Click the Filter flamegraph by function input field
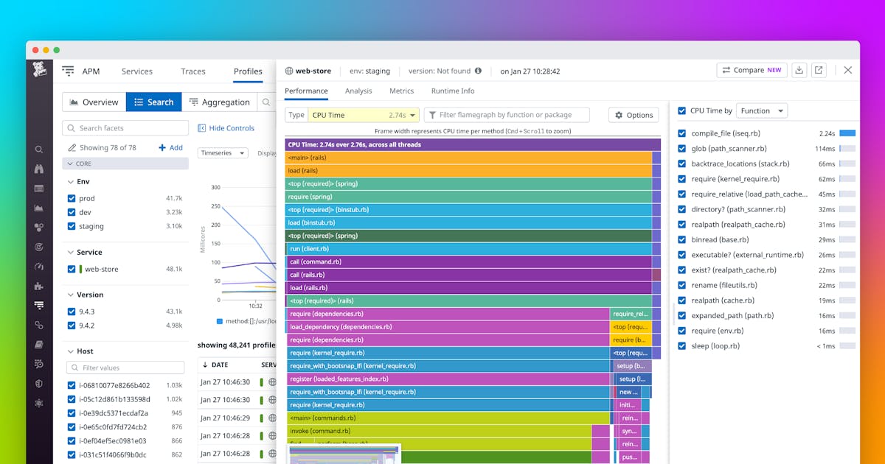Screen dimensions: 885x464 507,115
